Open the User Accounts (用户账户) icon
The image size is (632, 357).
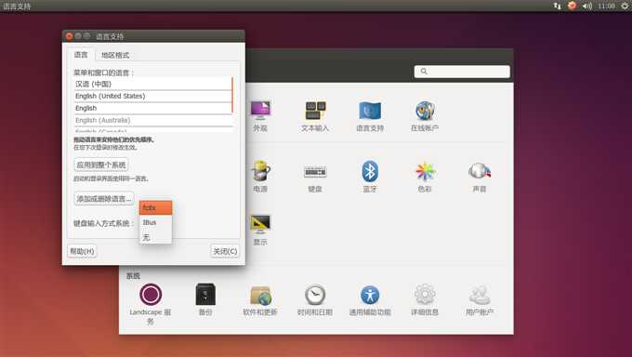click(x=480, y=296)
